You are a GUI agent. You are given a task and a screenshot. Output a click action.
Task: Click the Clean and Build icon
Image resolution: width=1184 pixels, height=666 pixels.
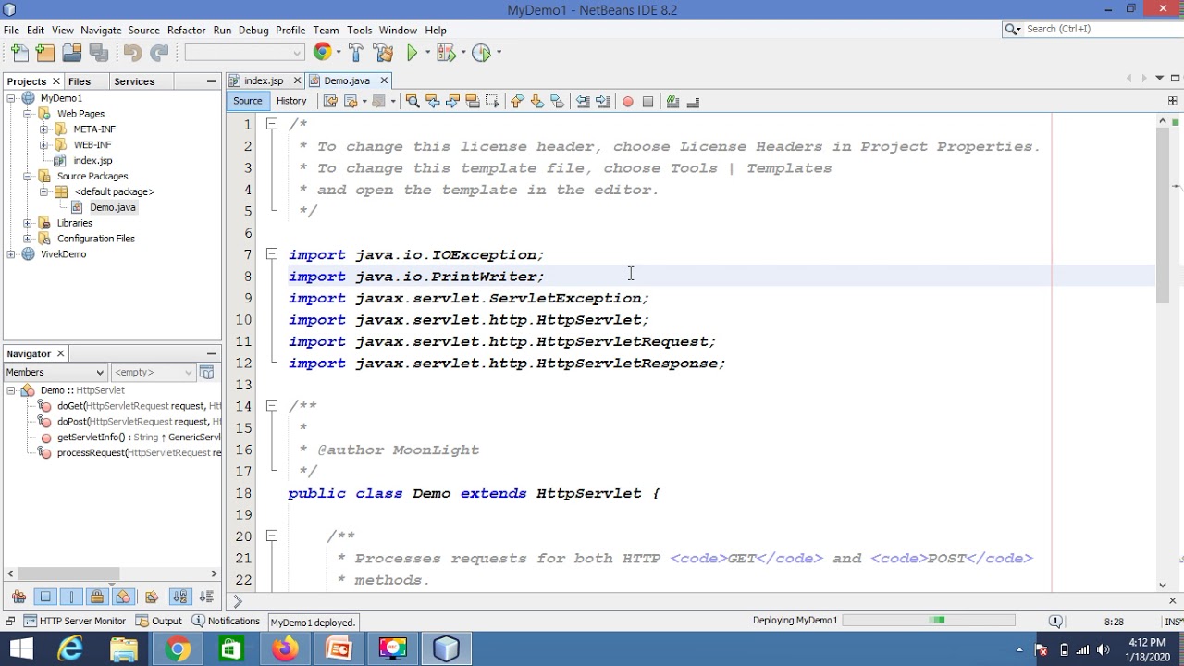point(383,53)
